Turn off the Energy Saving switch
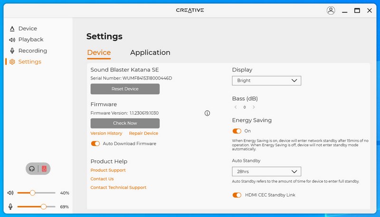The height and width of the screenshot is (217, 380). (237, 131)
